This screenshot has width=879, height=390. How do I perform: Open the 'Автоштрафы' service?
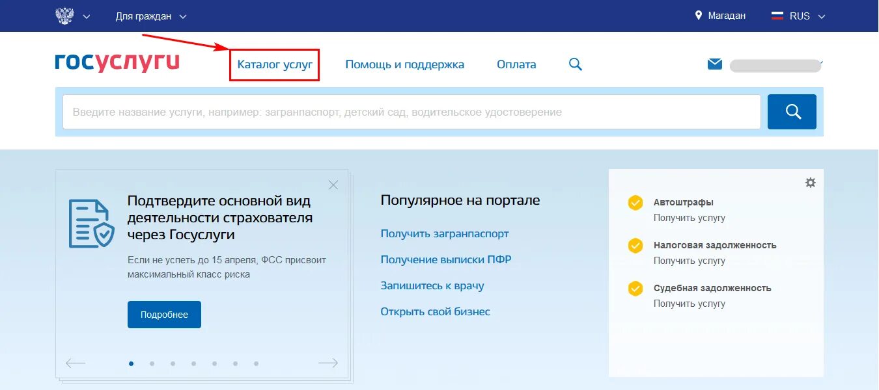point(684,202)
